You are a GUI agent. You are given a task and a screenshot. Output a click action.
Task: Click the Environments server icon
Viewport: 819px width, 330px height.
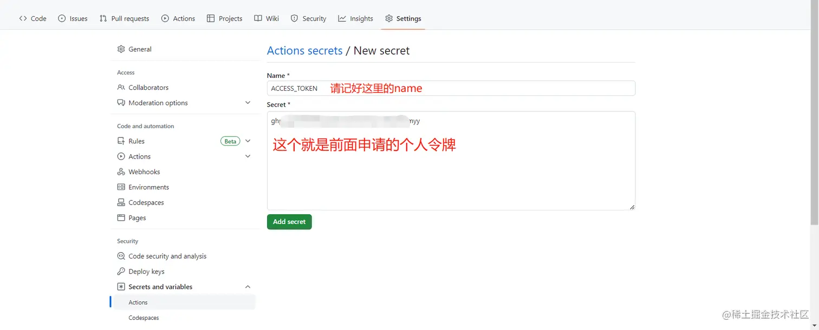[x=121, y=187]
